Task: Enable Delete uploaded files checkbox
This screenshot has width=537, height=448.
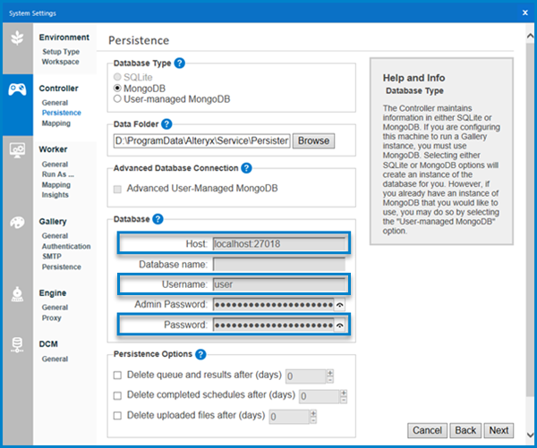Action: tap(117, 416)
